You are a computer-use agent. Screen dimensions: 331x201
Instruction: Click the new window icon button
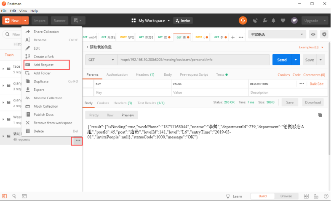tap(78, 21)
